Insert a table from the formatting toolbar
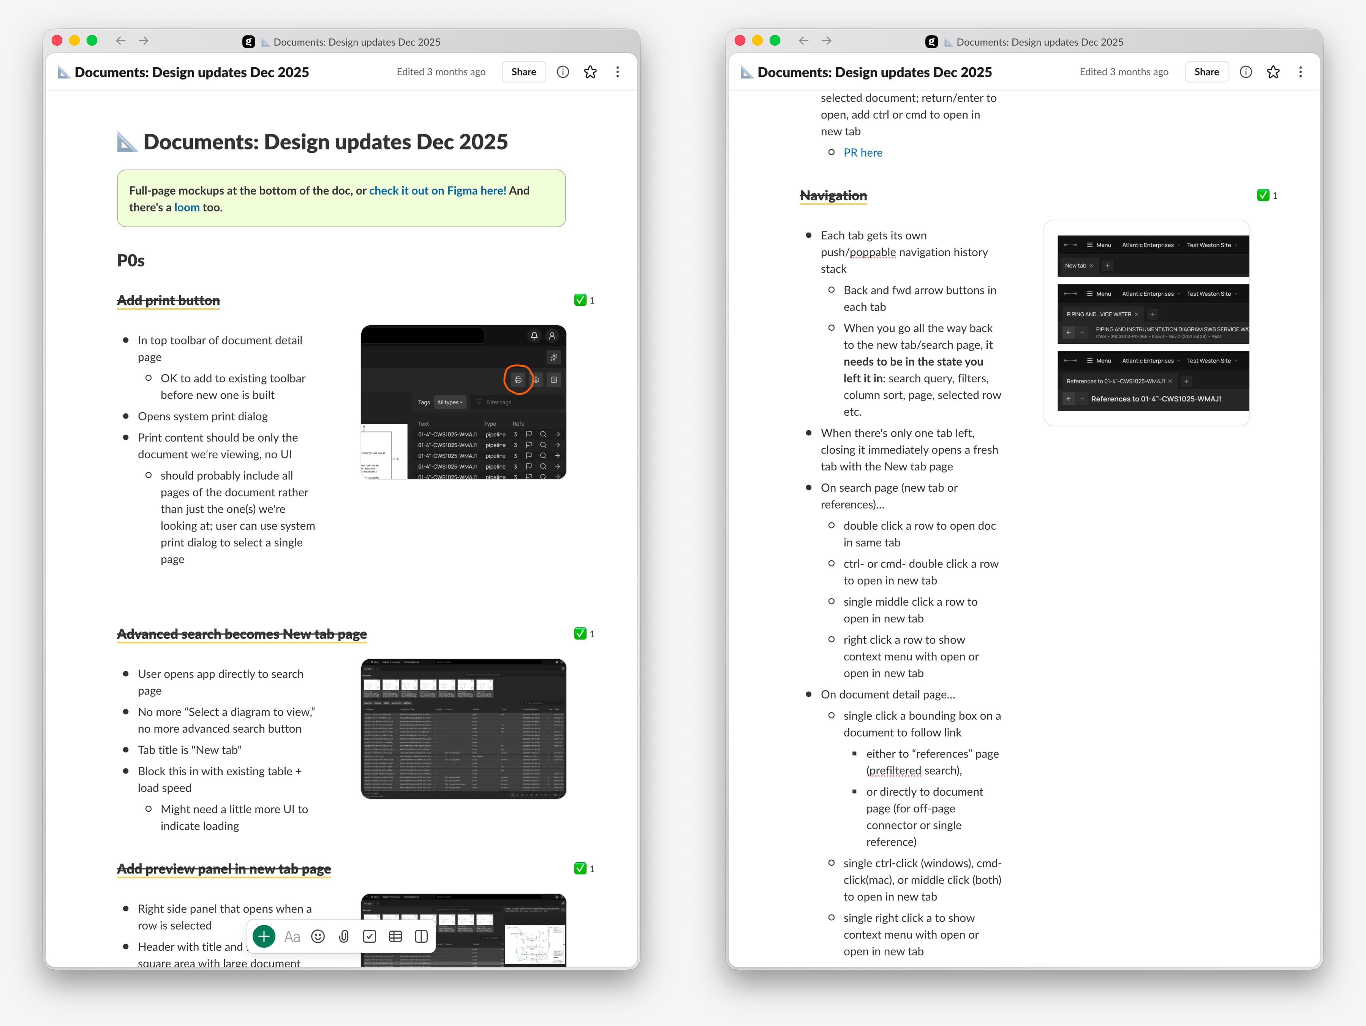1366x1026 pixels. pyautogui.click(x=395, y=936)
